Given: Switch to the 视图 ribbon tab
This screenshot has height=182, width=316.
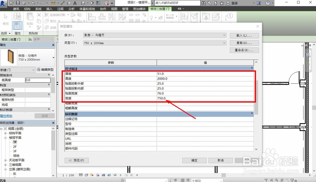Looking at the screenshot, I should [x=114, y=9].
